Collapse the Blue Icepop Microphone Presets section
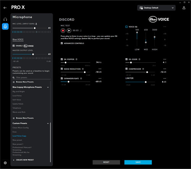191x169 pixels. 48,87
